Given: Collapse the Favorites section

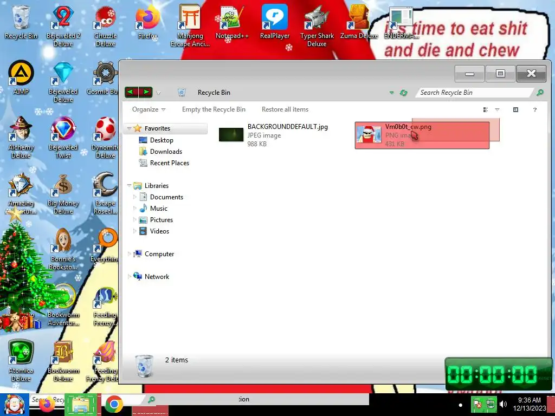Looking at the screenshot, I should click(x=129, y=128).
